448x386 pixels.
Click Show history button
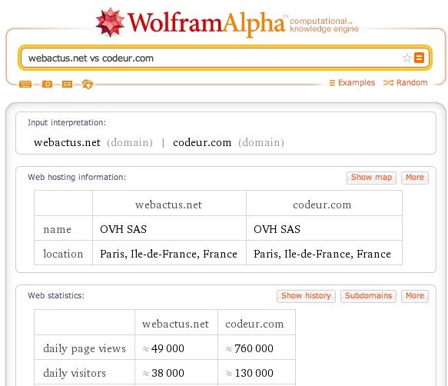tap(306, 296)
